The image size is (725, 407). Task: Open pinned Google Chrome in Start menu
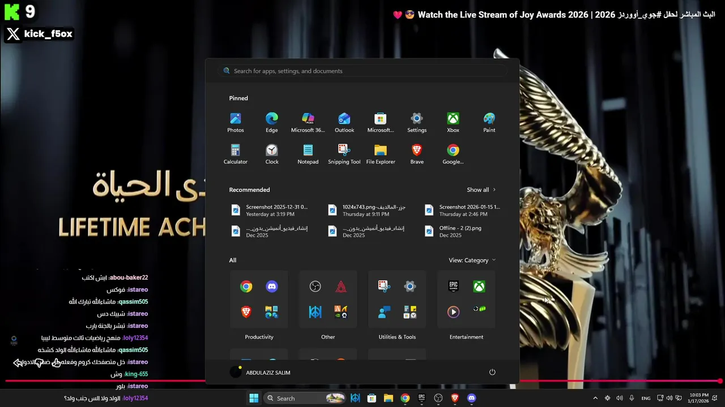click(x=453, y=154)
